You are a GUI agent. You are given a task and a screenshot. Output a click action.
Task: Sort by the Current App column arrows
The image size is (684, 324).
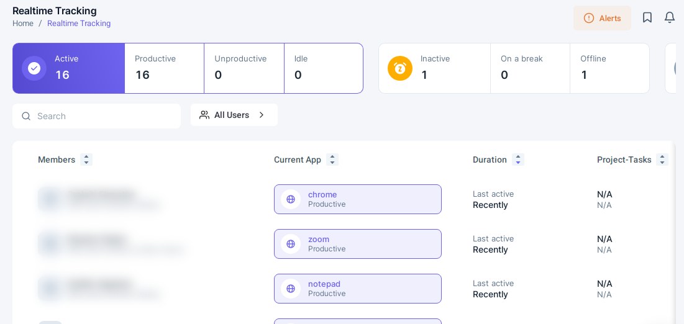(332, 160)
